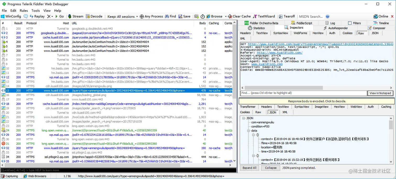Screen dimensions: 396x179
Task: Open the Tools menu
Action: [x=36, y=10]
